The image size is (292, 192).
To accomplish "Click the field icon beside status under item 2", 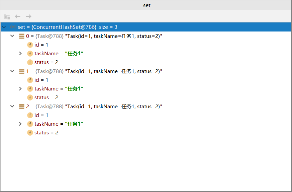I will click(x=30, y=133).
